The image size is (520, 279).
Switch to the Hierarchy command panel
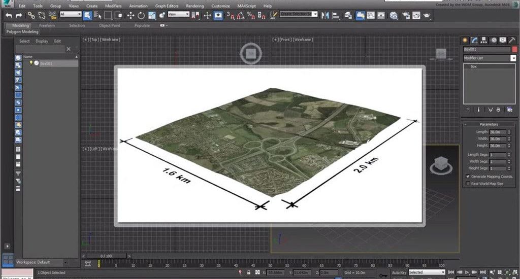point(483,40)
